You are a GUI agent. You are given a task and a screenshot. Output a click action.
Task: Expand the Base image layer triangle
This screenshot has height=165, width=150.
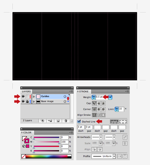tap(34, 102)
